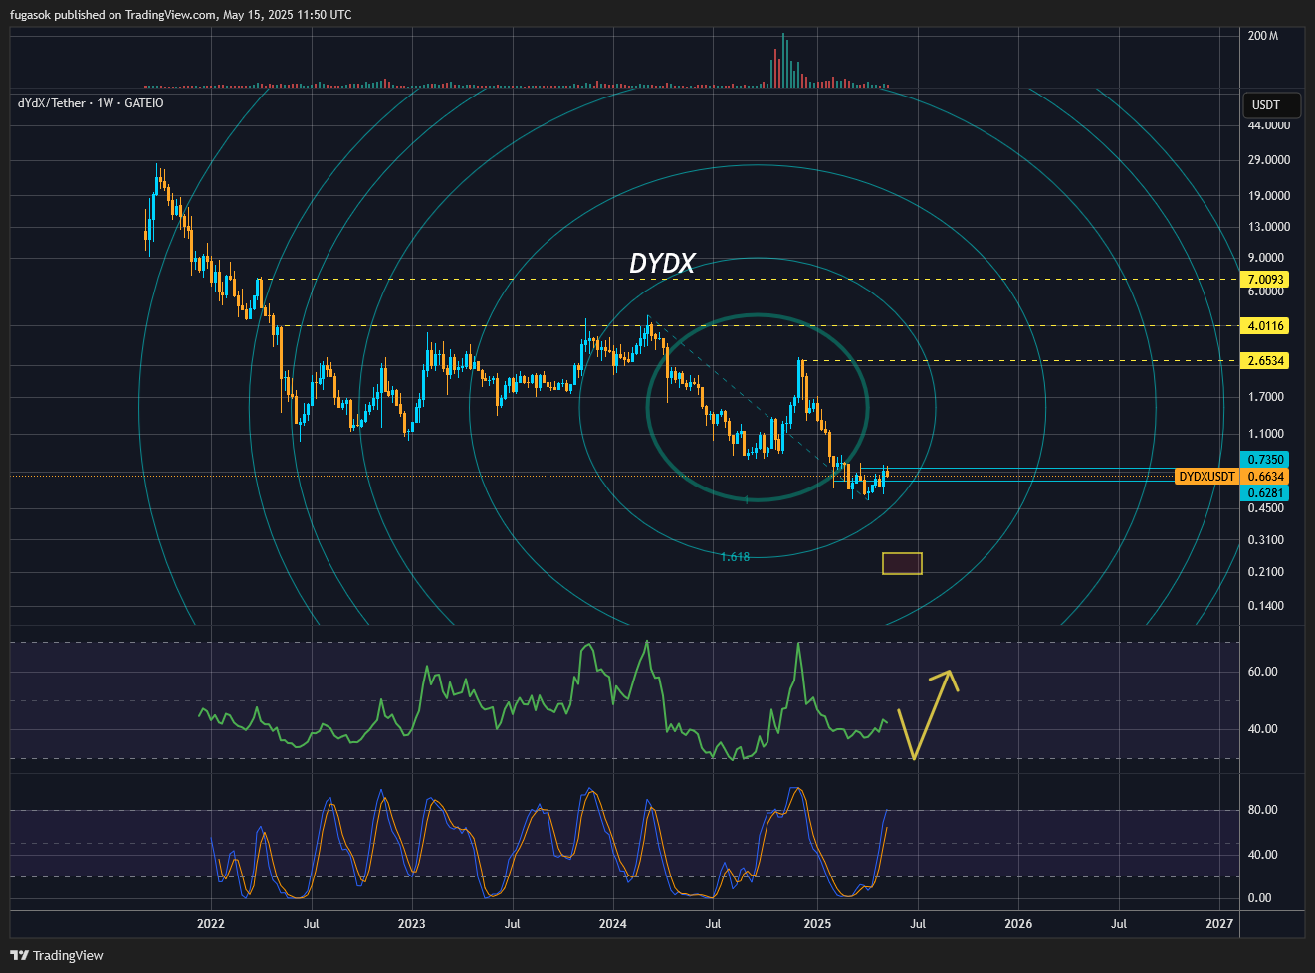Click the fugasok publication header text
The width and height of the screenshot is (1315, 973).
pos(180,15)
